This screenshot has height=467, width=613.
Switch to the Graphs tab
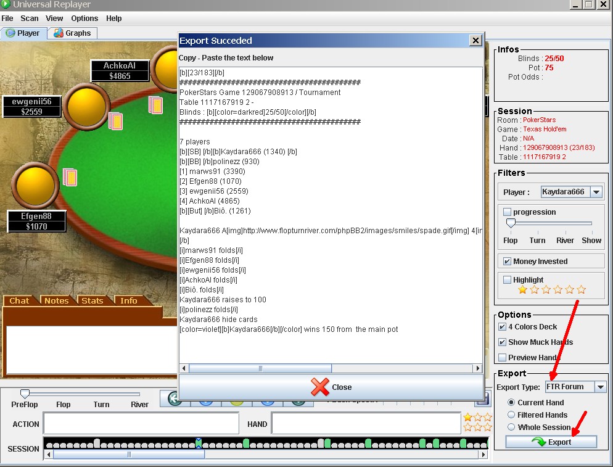73,33
